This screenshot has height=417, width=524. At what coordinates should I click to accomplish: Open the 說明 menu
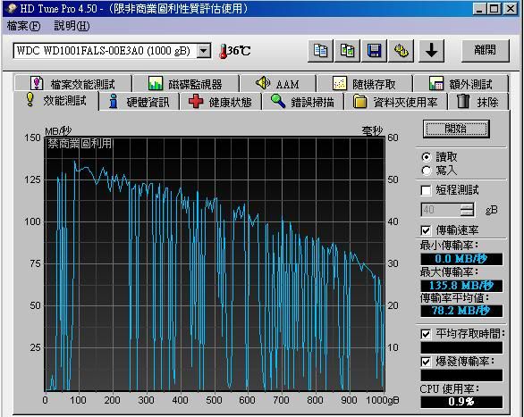(72, 26)
